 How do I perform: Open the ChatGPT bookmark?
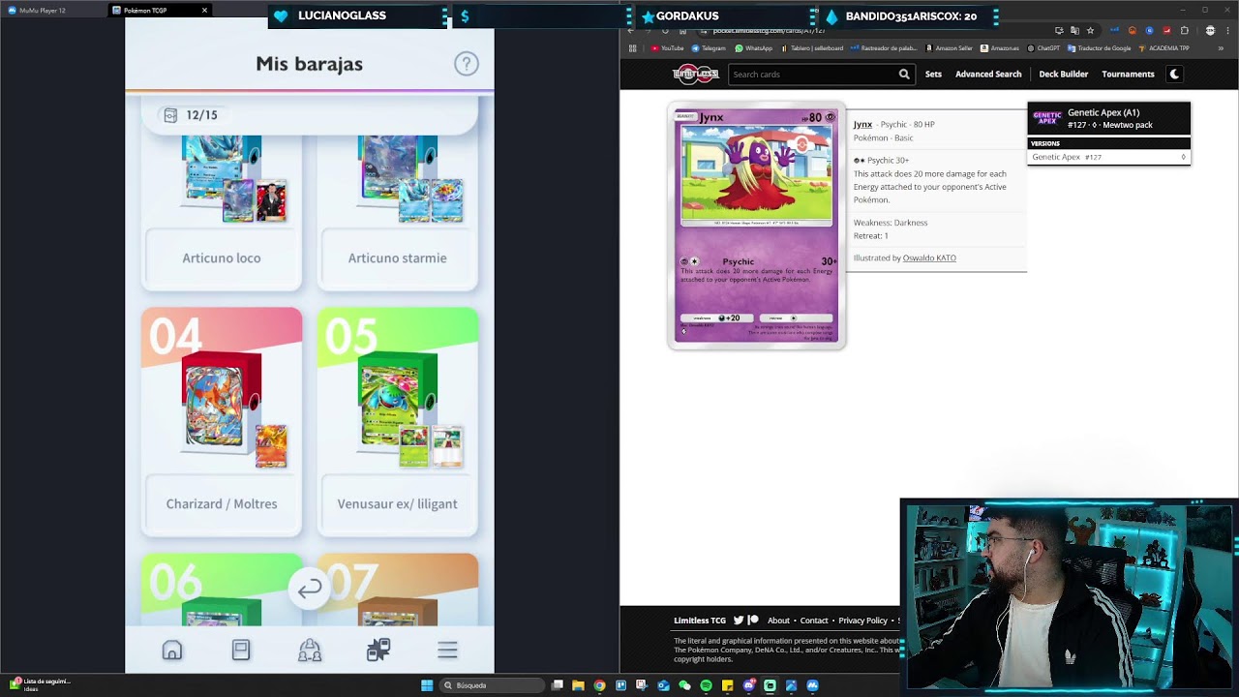coord(1043,48)
